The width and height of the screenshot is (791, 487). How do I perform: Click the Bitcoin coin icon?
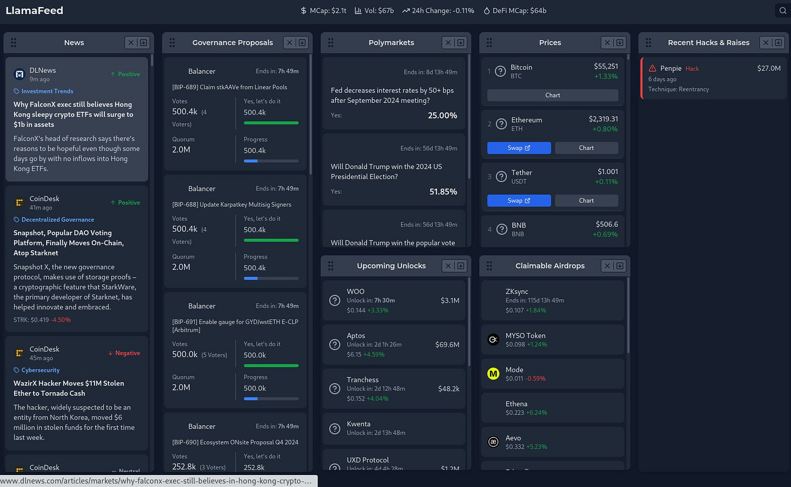point(500,72)
